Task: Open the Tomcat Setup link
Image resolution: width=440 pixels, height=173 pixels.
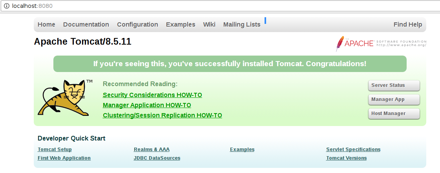Action: click(55, 150)
